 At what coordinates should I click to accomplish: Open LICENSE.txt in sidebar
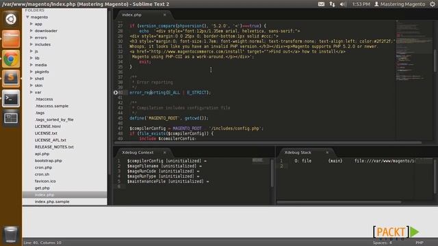pos(46,133)
